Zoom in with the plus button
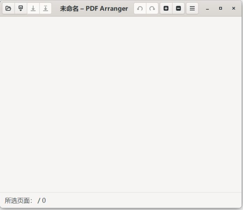Viewport: 243px width, 210px height. click(x=166, y=8)
